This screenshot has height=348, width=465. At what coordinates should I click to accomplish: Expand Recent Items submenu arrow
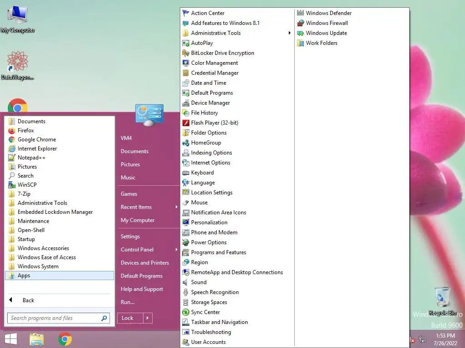(x=176, y=207)
